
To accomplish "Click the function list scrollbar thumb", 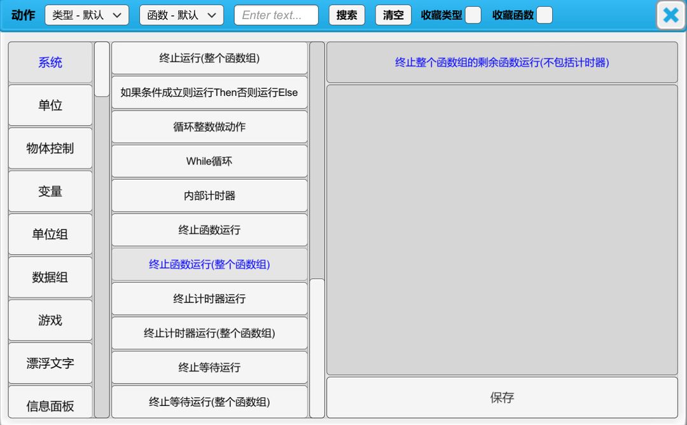I will click(x=317, y=348).
